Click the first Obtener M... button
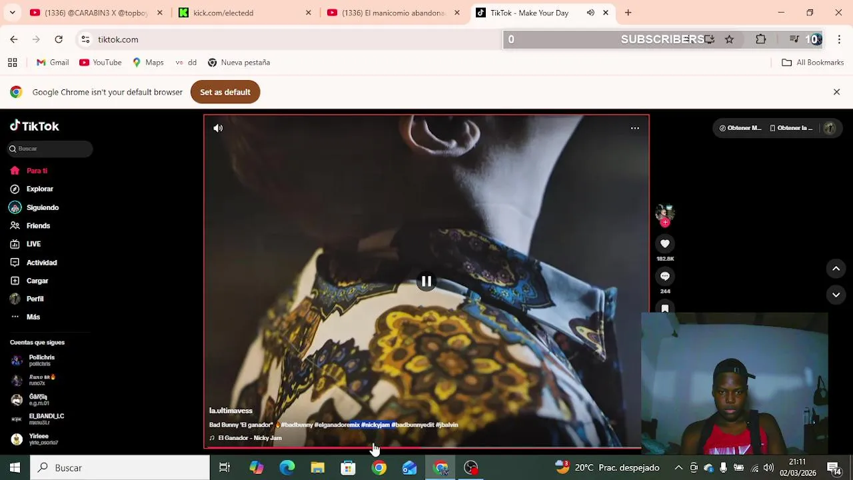Image resolution: width=853 pixels, height=480 pixels. point(740,128)
